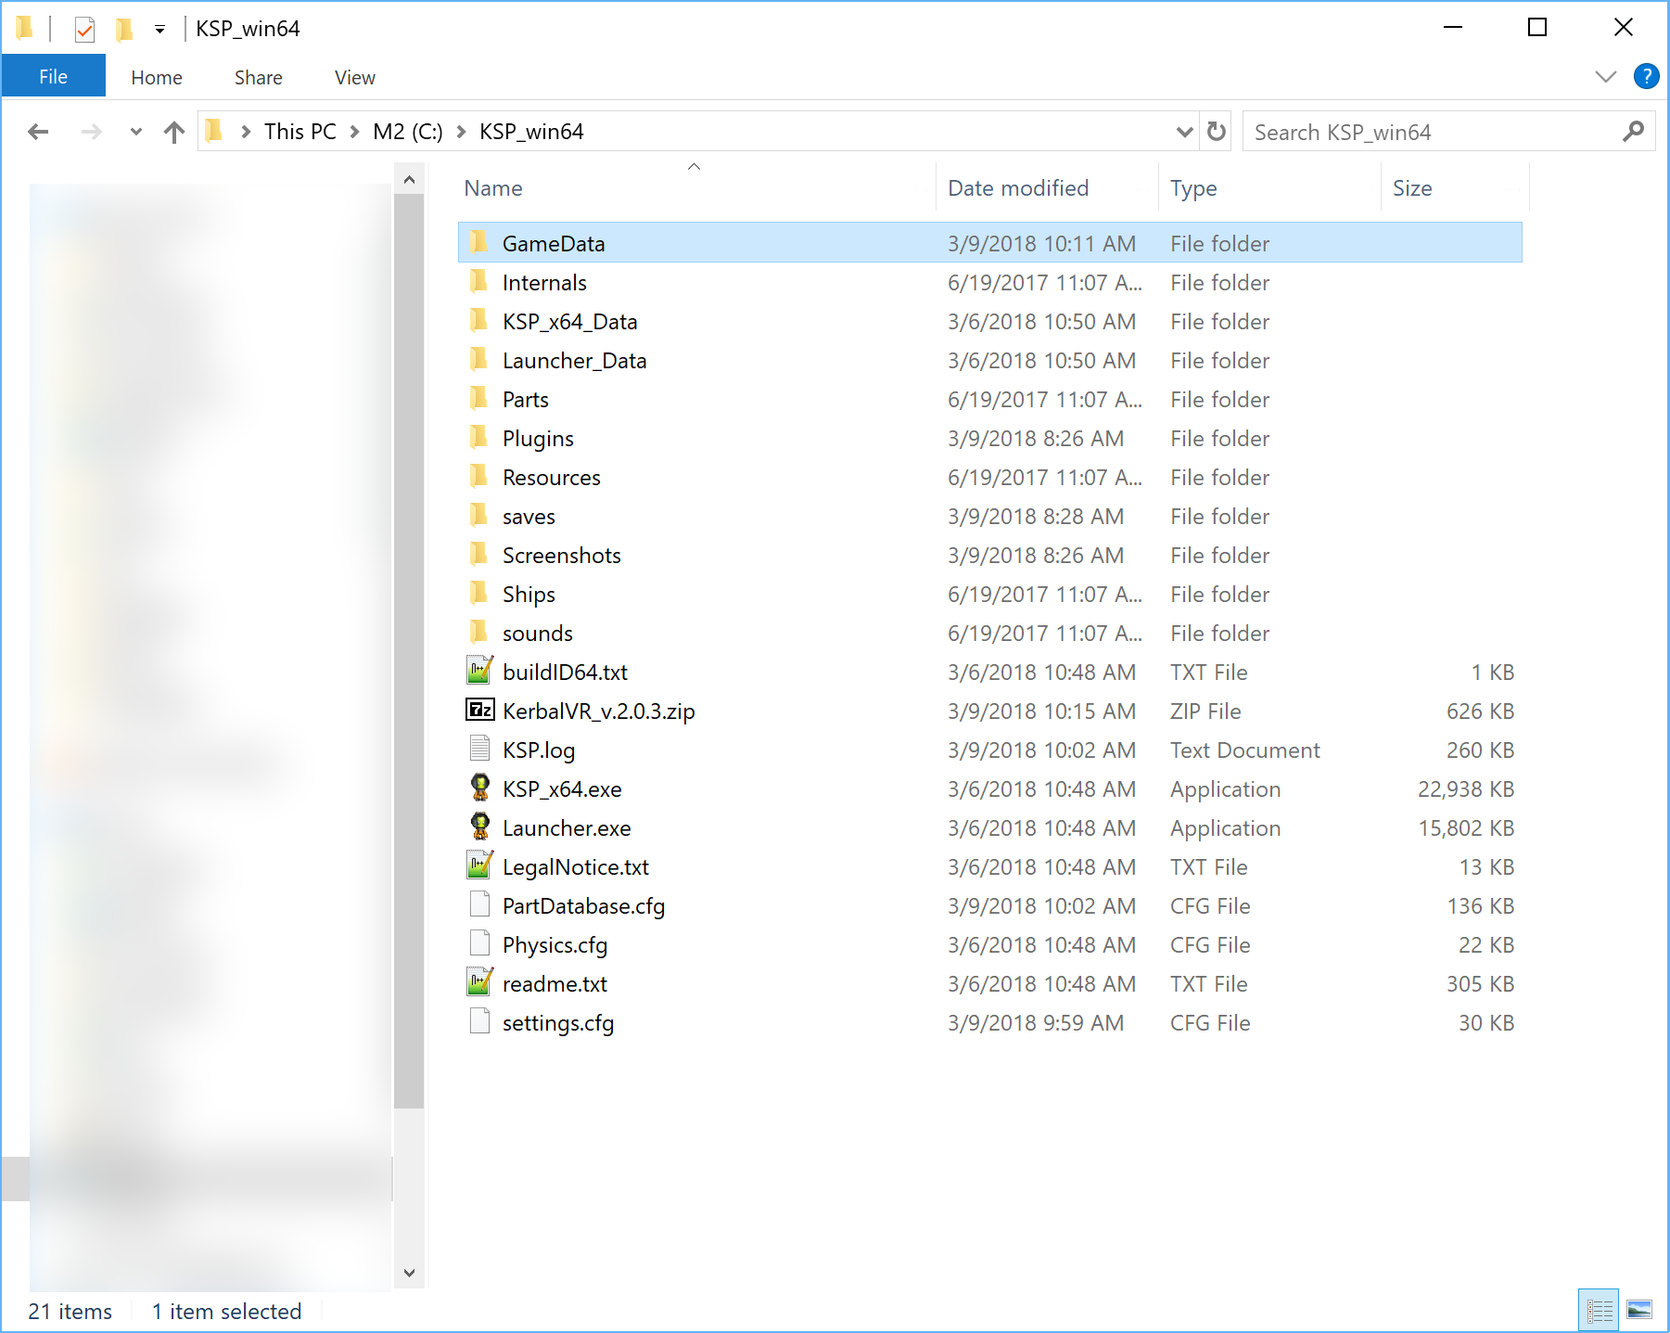Click the Kerbal icon of KSP_x64.exe

[479, 788]
